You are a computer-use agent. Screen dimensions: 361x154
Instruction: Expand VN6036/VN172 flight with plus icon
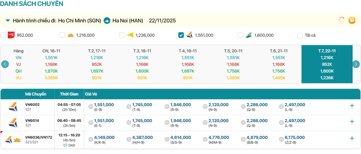pyautogui.click(x=352, y=138)
